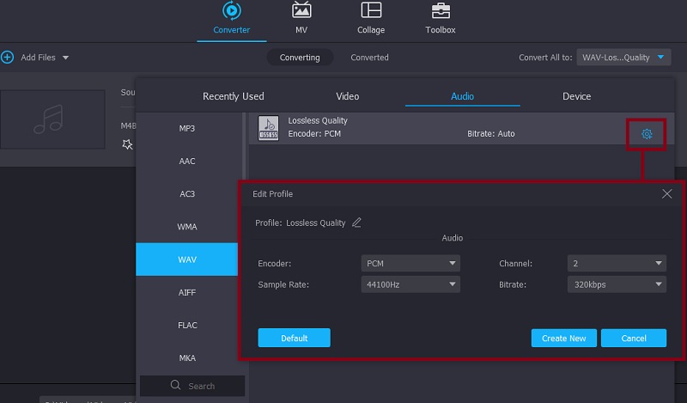The image size is (687, 403).
Task: Click the Create New button
Action: click(564, 338)
